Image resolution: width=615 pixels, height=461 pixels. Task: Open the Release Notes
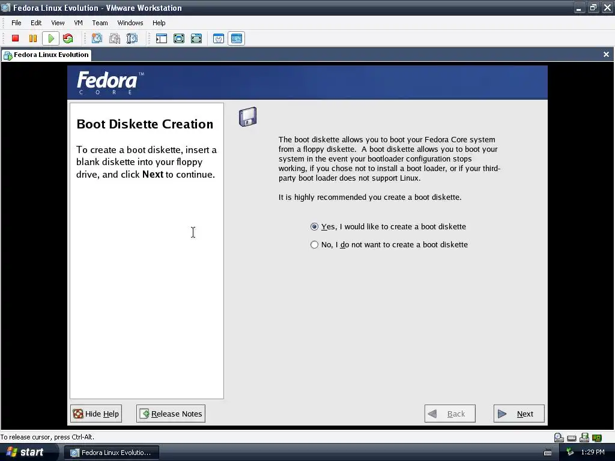171,414
